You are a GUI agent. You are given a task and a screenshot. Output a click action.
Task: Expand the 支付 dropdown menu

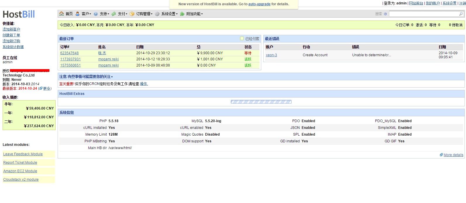(x=123, y=14)
